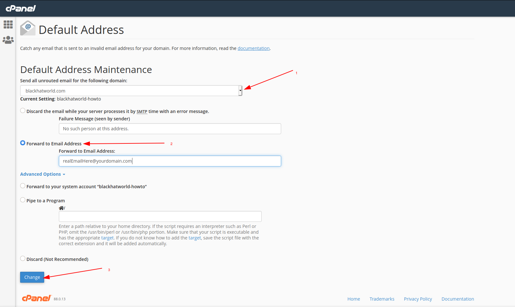Select Forward to Email Address radio option
The width and height of the screenshot is (515, 307).
pyautogui.click(x=23, y=143)
